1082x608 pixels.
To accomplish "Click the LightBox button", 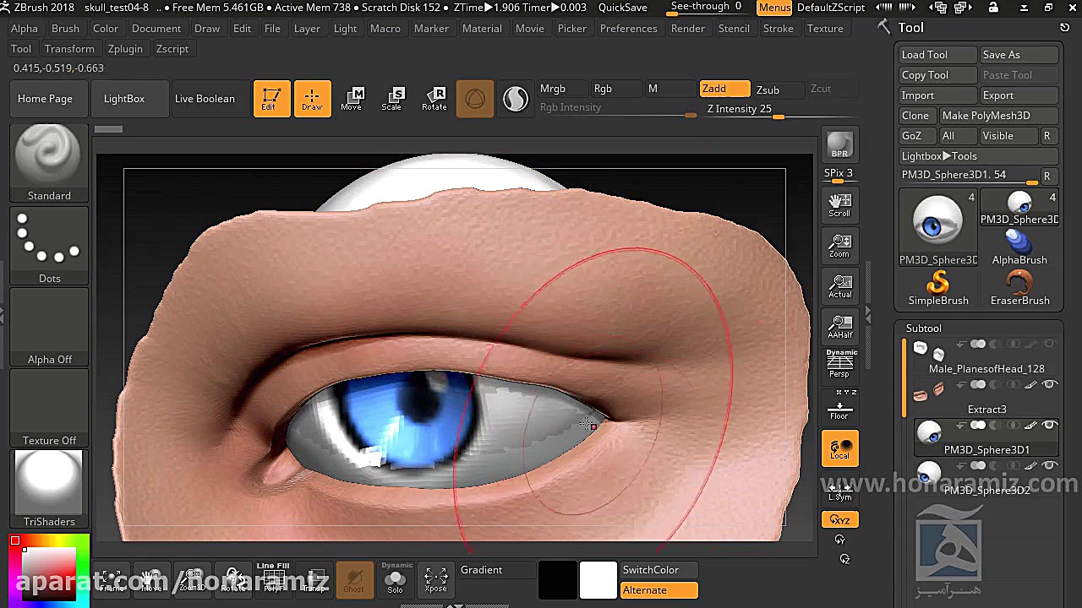I will pyautogui.click(x=124, y=99).
